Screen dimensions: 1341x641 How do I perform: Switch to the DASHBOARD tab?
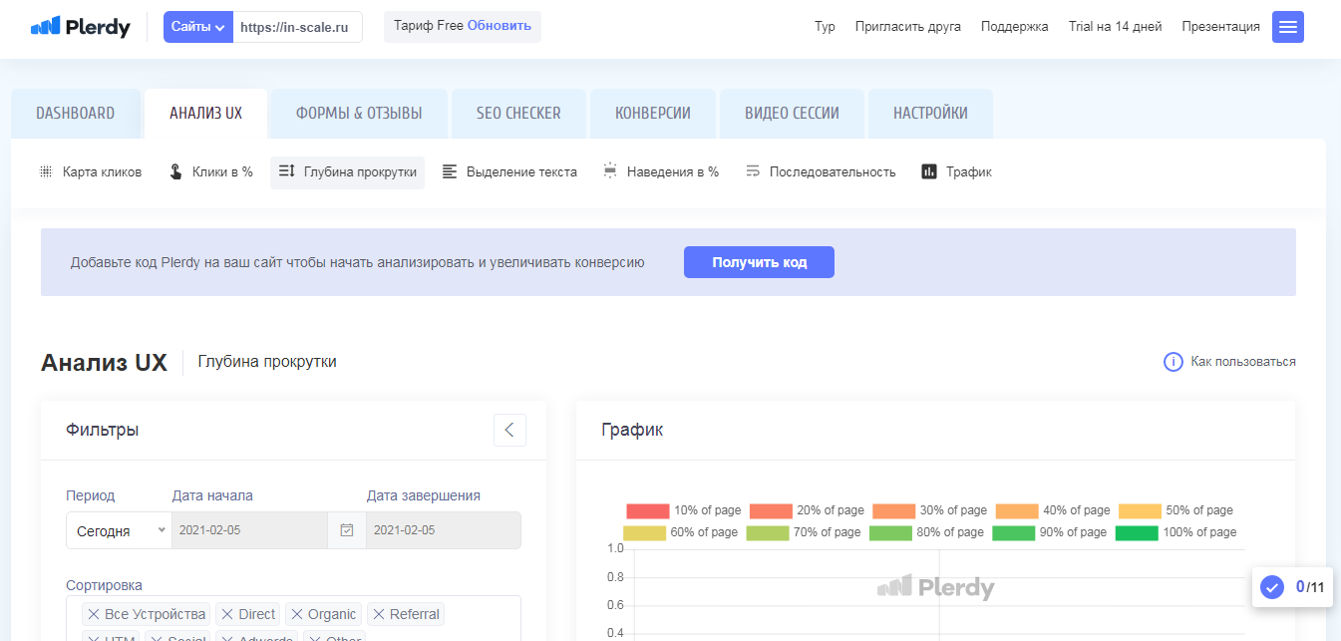[76, 114]
